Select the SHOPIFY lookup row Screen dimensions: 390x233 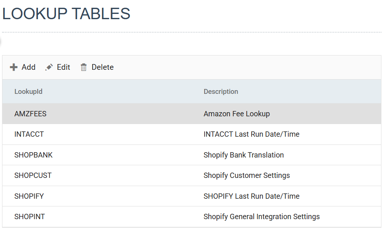pos(192,196)
